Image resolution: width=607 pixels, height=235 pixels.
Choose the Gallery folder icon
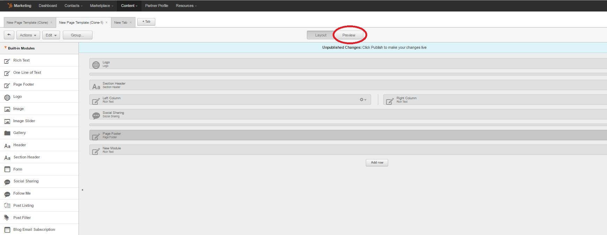7,133
